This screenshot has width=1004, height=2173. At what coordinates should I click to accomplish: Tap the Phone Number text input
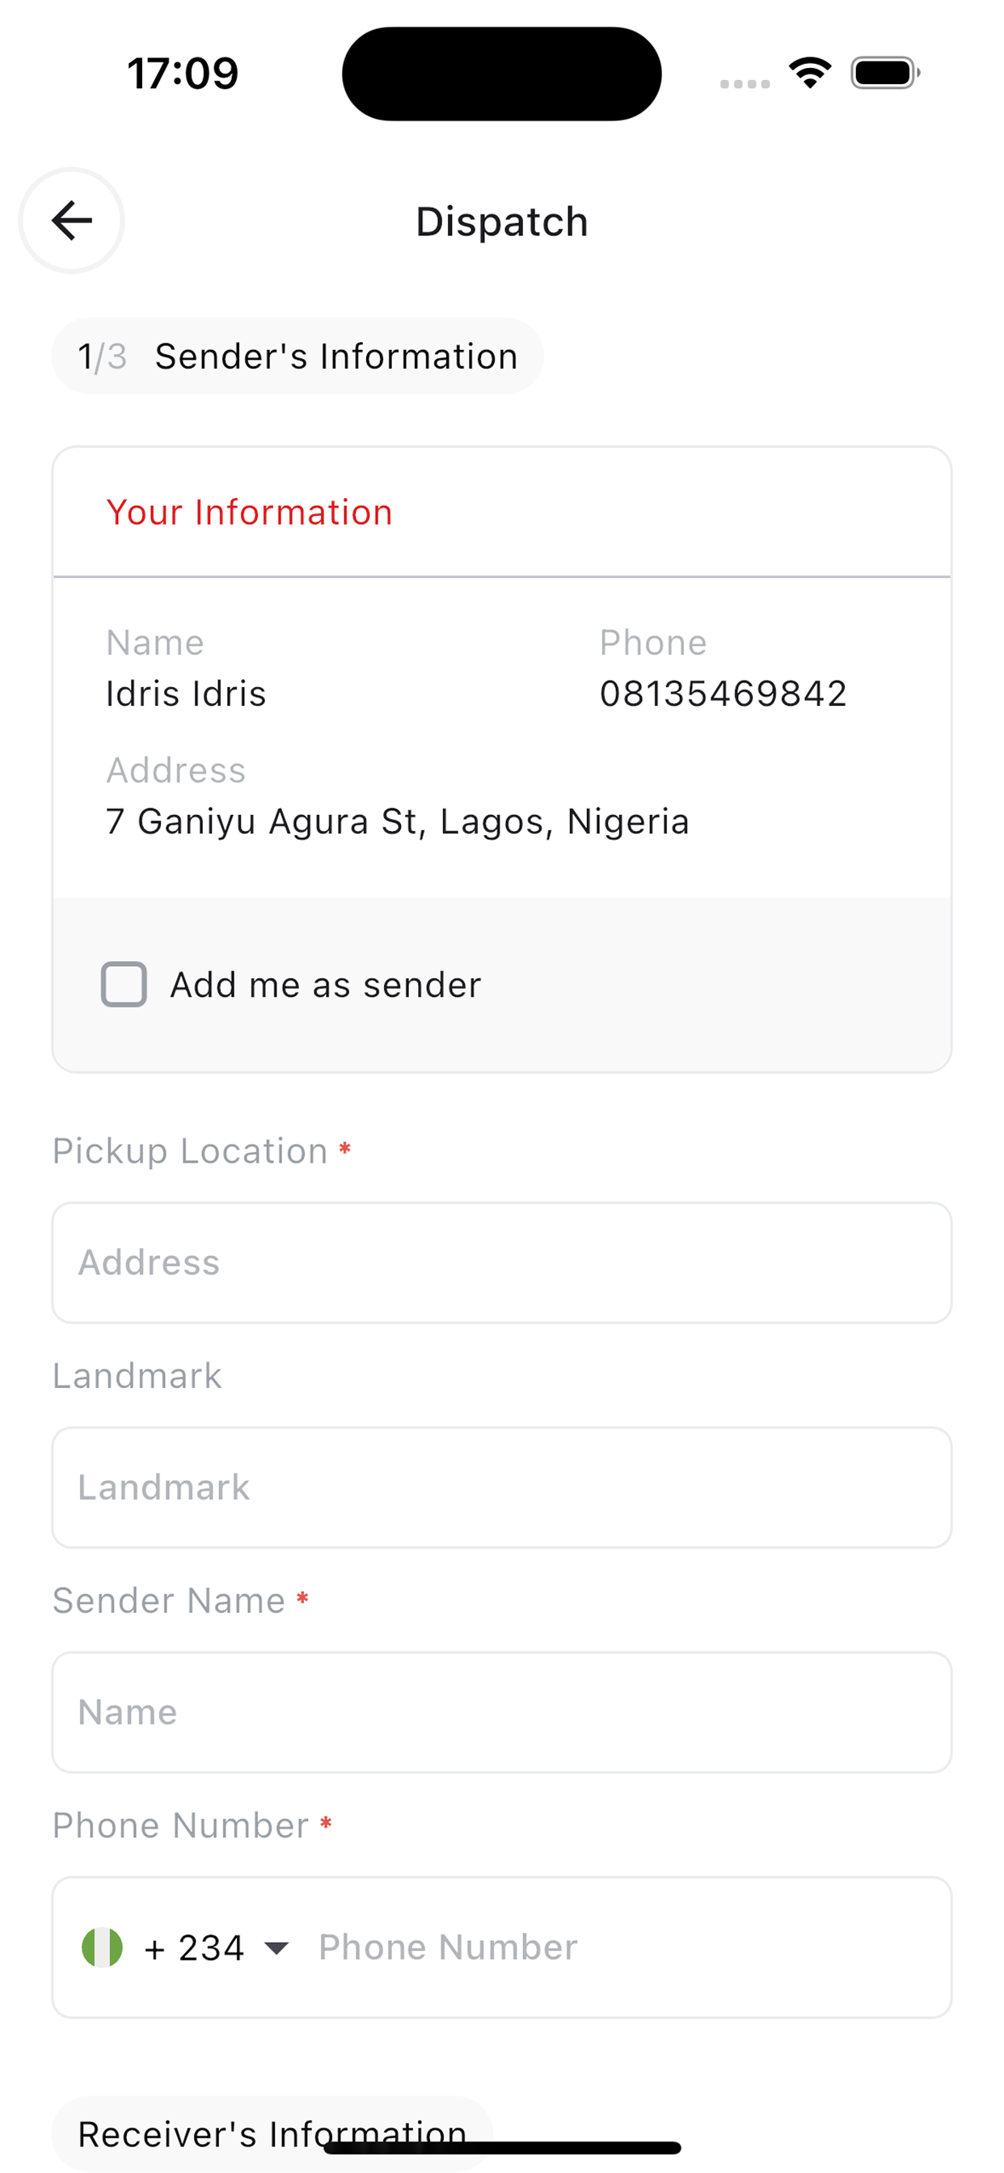[624, 1947]
